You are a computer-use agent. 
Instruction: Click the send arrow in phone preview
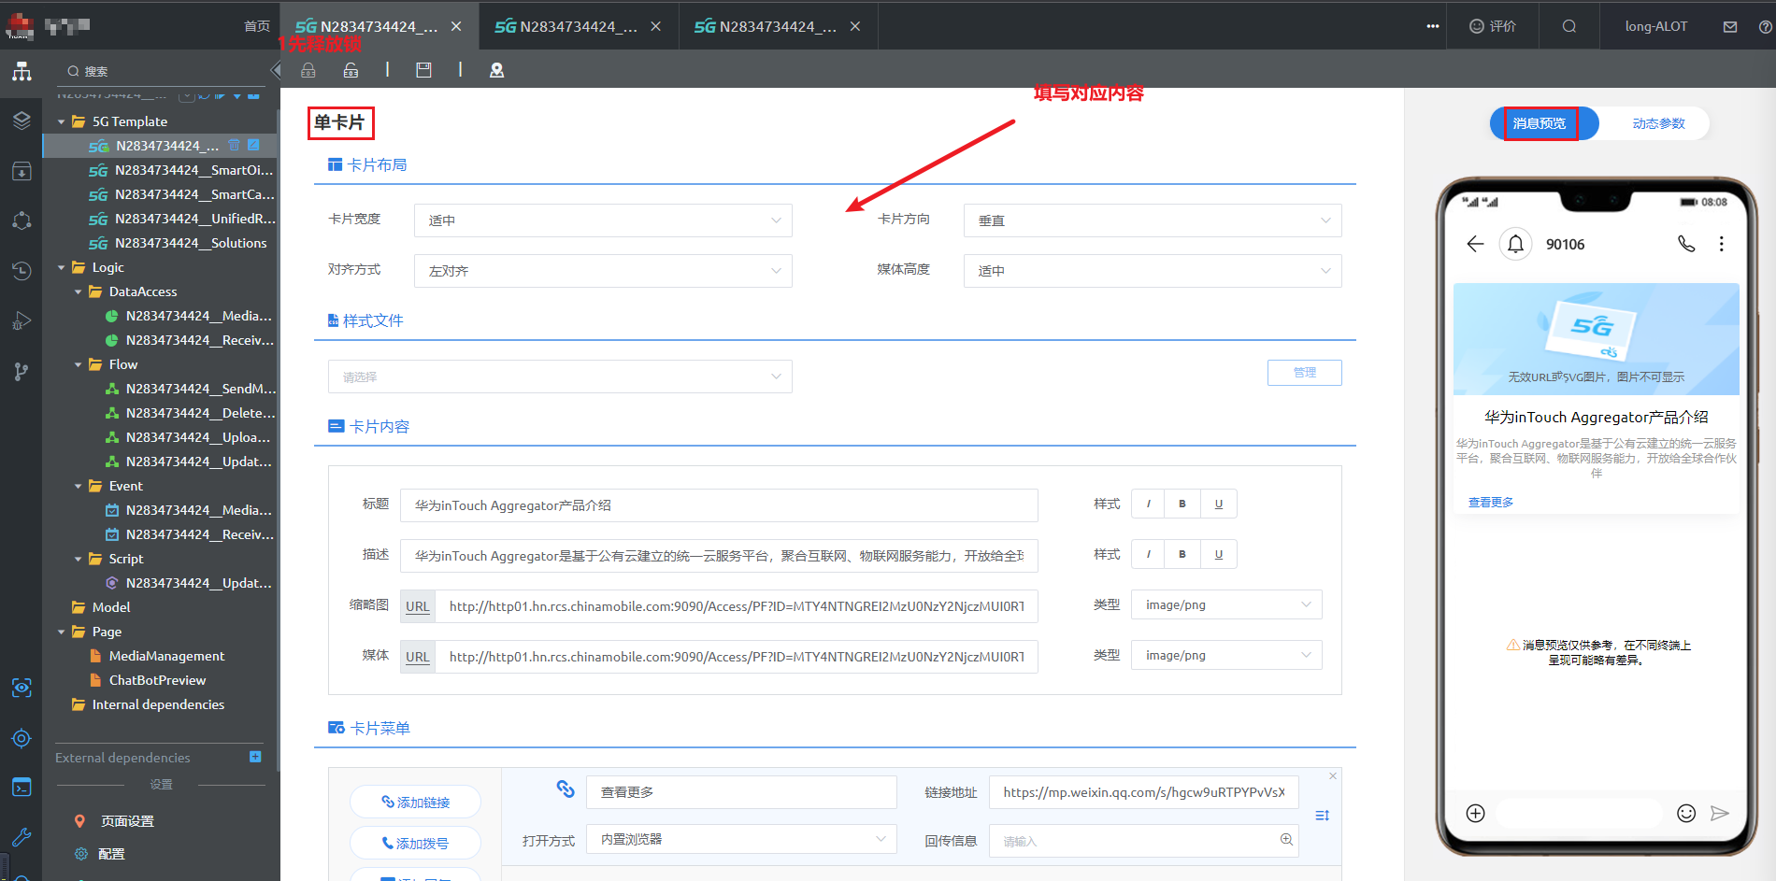pos(1719,813)
